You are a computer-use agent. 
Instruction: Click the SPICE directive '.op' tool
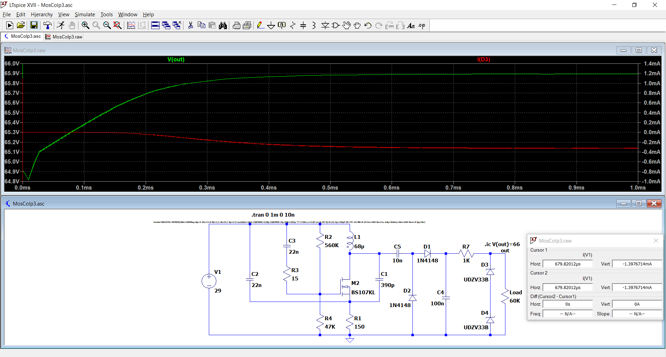[x=422, y=25]
